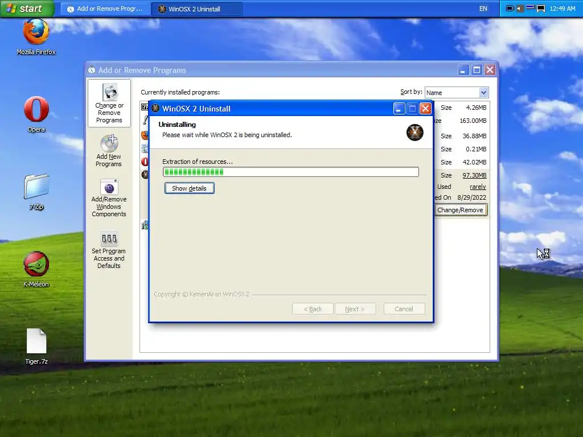Click the 4.26MB size value
The width and height of the screenshot is (583, 437).
pyautogui.click(x=476, y=108)
